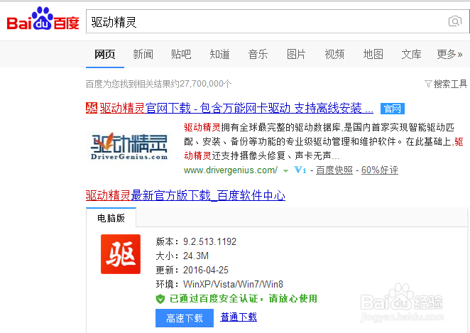Screen dimensions: 470x333
Task: Click the 普通下载 link
Action: click(x=239, y=317)
